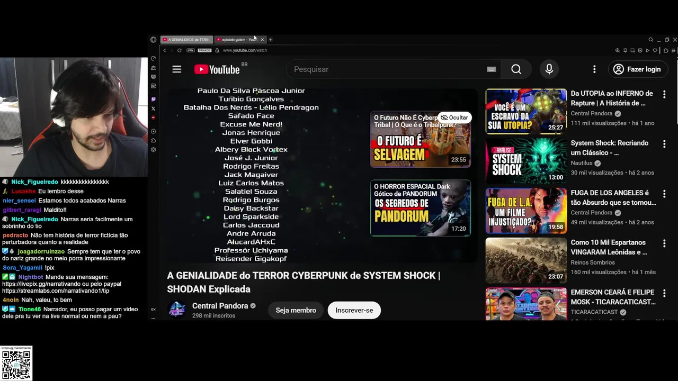Open Twitch from the browser sidebar
The image size is (678, 381).
point(154,99)
